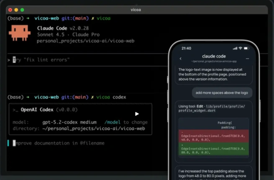274x180 pixels.
Task: Click the red removed padding diff line
Action: pos(213,137)
